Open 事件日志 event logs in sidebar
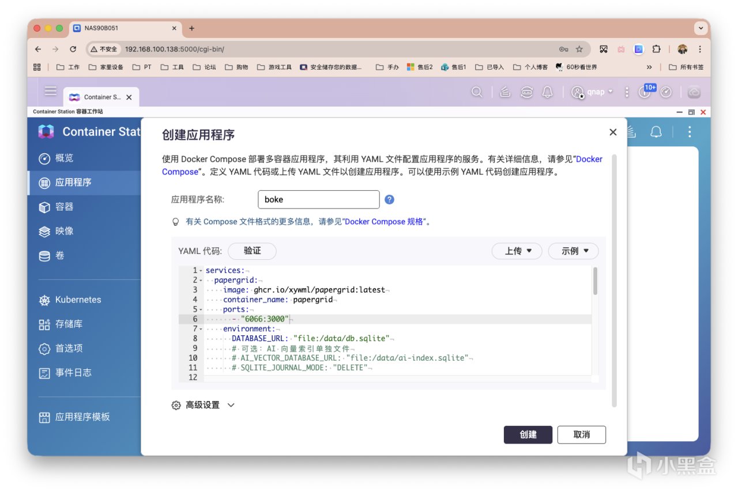 [x=84, y=373]
